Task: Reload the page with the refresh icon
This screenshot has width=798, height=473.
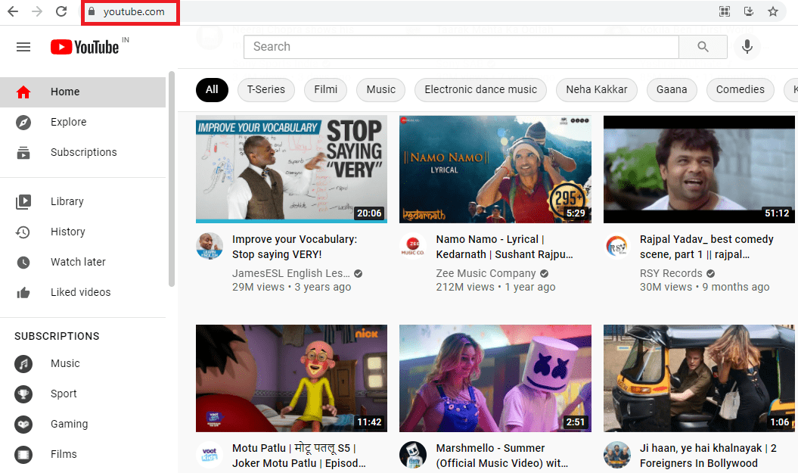Action: pyautogui.click(x=61, y=11)
